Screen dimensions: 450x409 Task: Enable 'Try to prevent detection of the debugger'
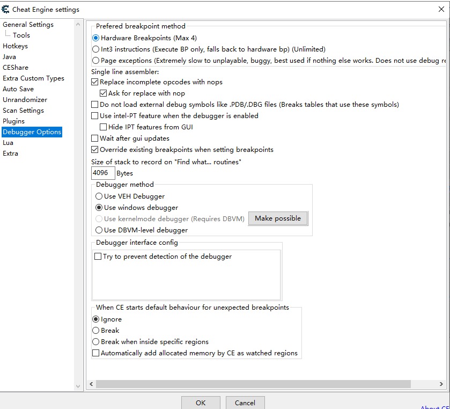(98, 257)
